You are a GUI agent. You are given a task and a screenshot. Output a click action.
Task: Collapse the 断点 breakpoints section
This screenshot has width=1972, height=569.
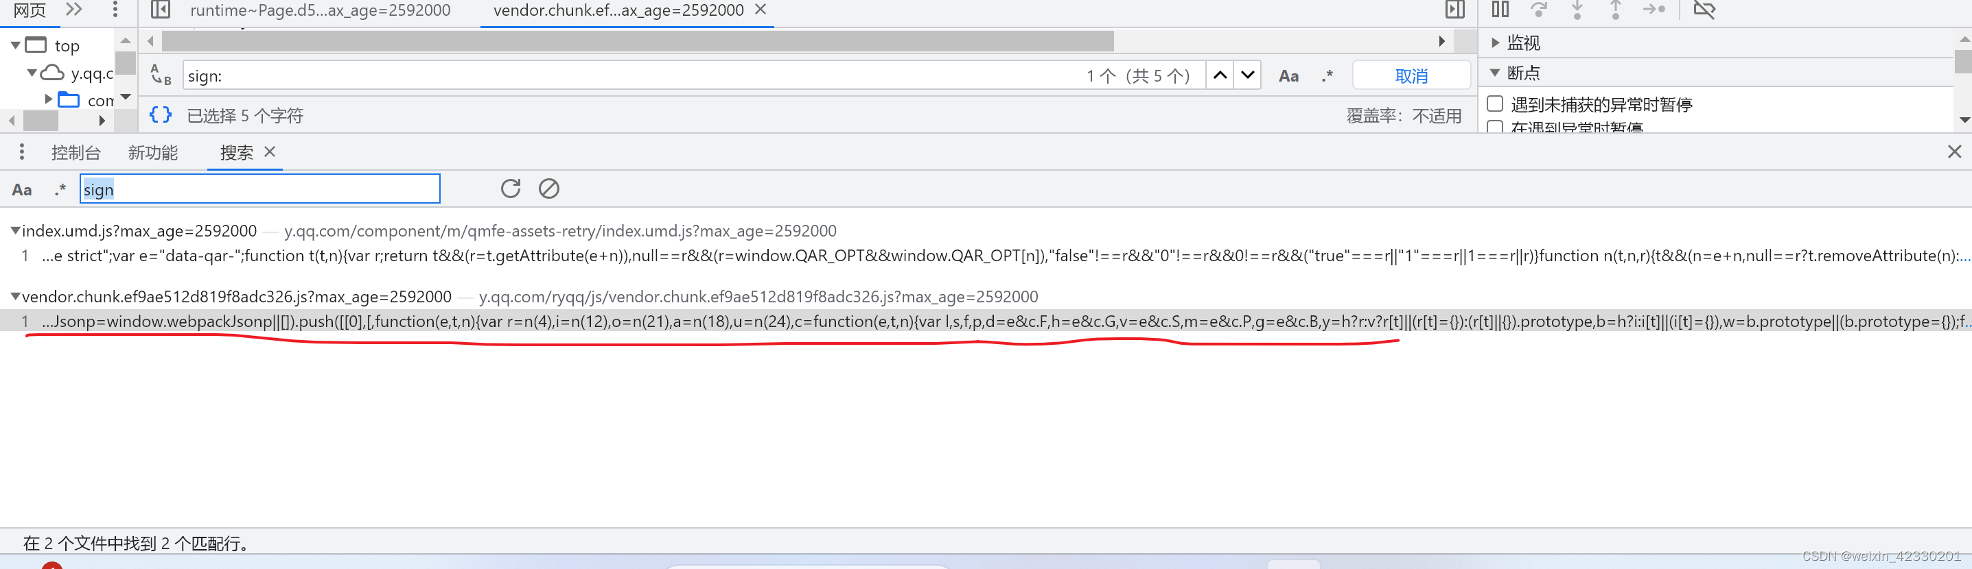1494,73
